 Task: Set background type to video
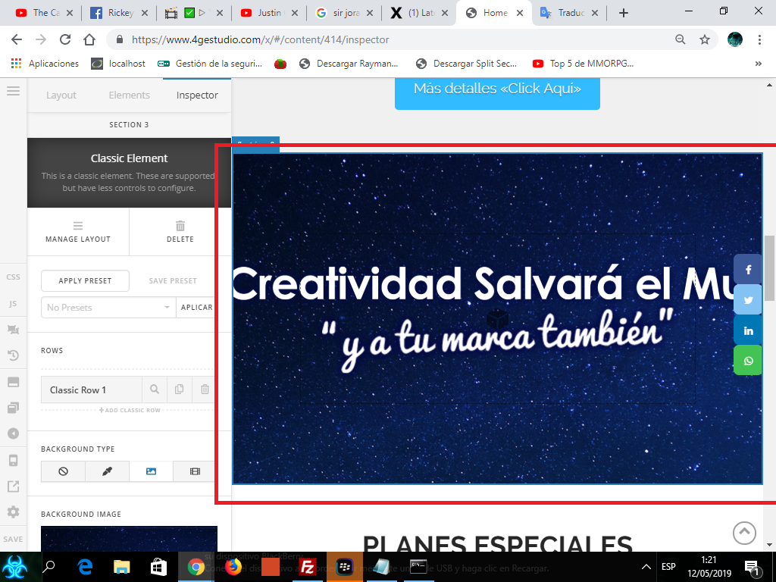[195, 471]
